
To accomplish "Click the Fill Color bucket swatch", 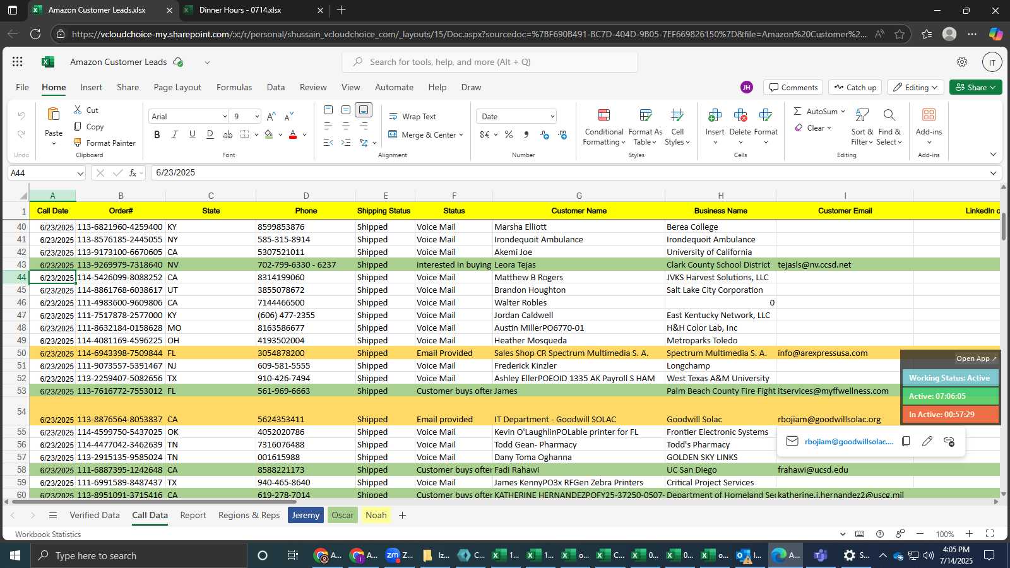I will [x=269, y=134].
